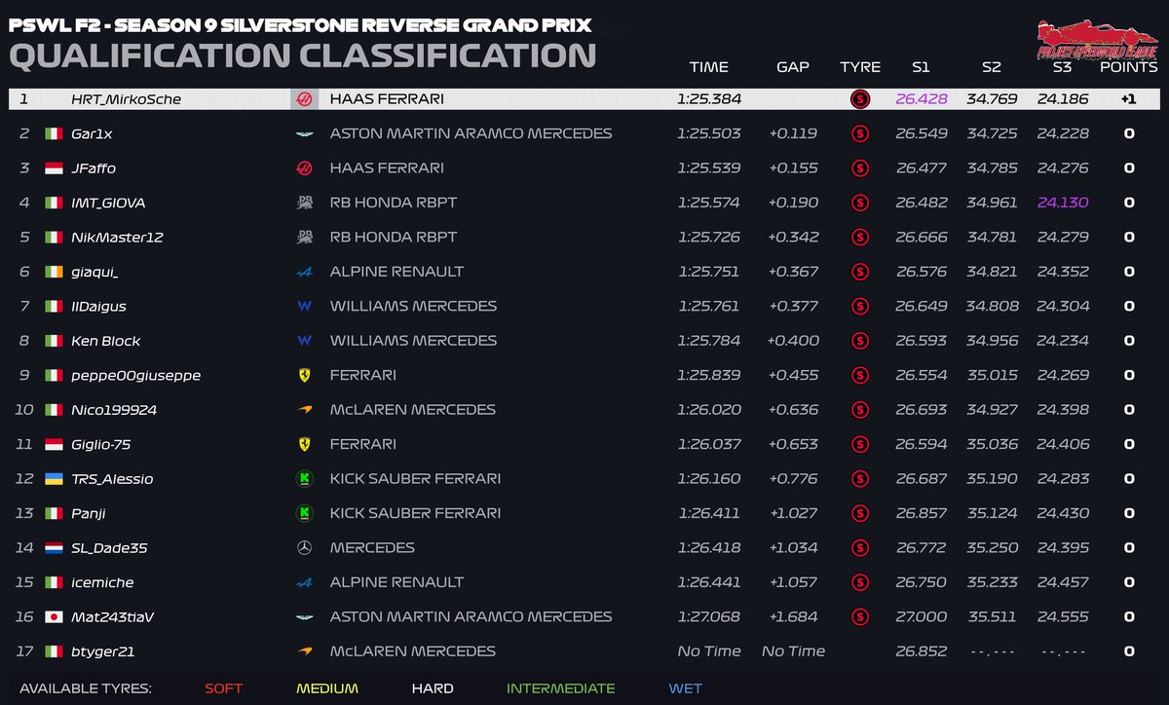Select the gap value +1.684
The height and width of the screenshot is (705, 1169).
point(793,617)
